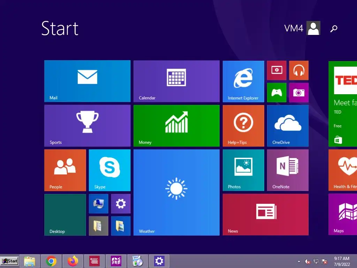This screenshot has height=268, width=357.
Task: Open the OneDrive cloud tile
Action: 288,126
